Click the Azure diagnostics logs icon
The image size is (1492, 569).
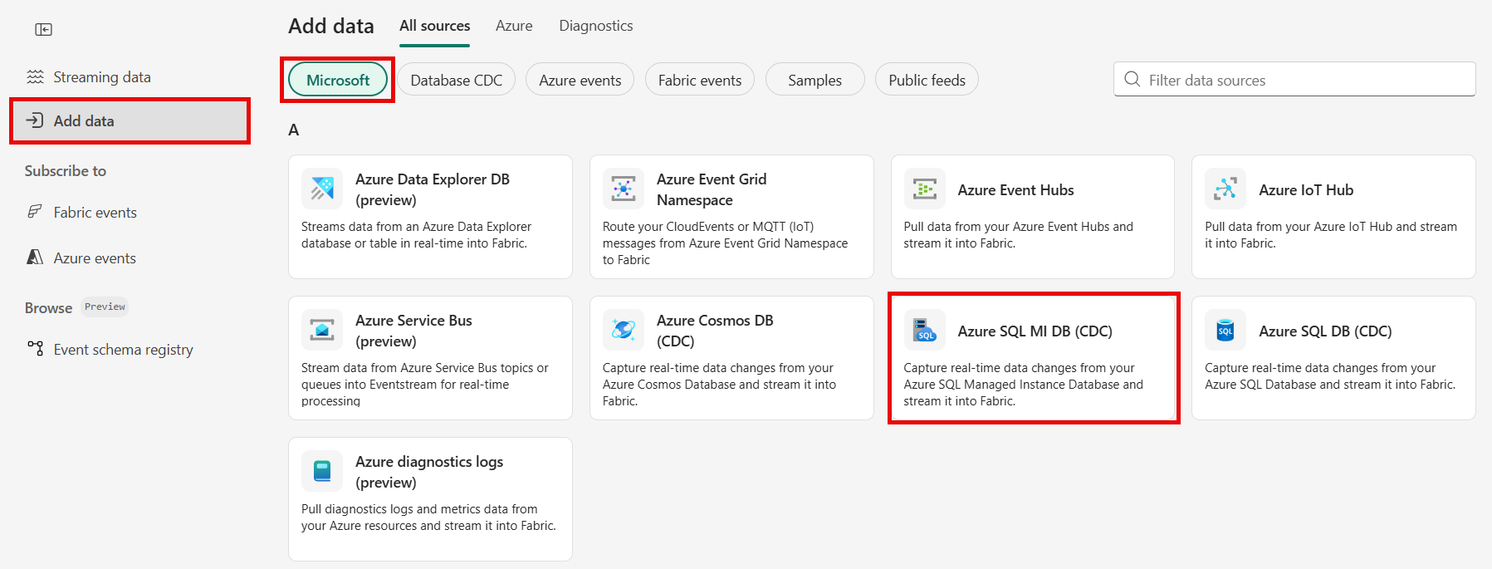[x=322, y=471]
